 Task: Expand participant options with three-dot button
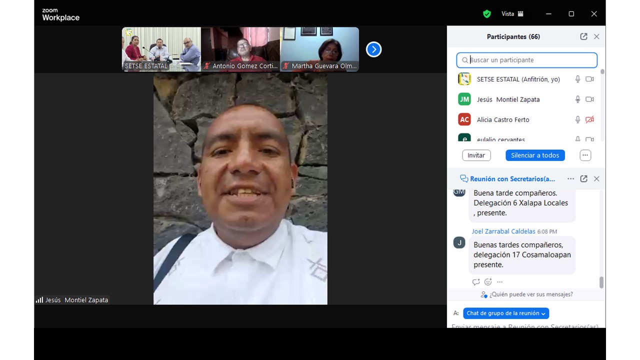click(x=585, y=155)
